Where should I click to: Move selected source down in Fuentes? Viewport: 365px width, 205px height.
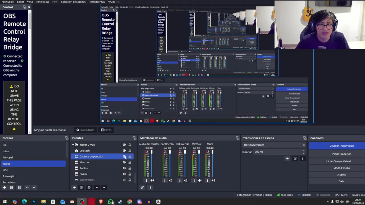point(104,187)
